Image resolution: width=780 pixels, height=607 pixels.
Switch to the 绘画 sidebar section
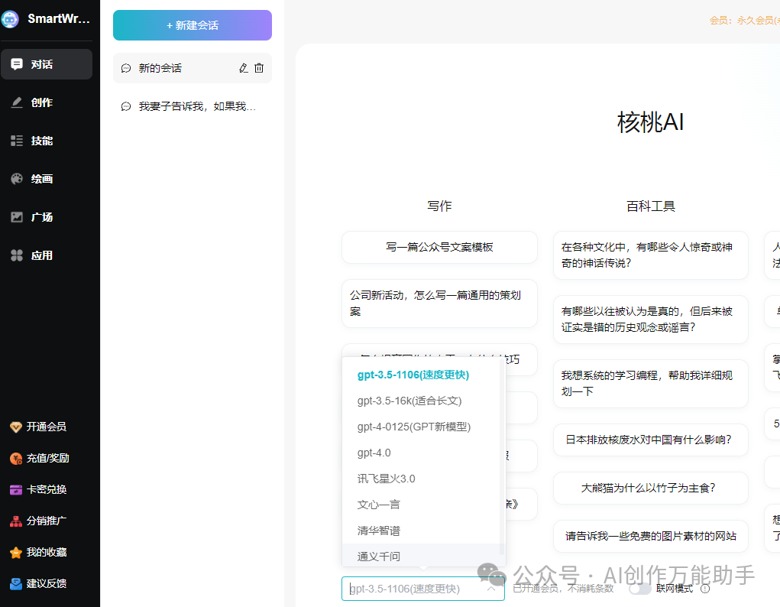42,179
